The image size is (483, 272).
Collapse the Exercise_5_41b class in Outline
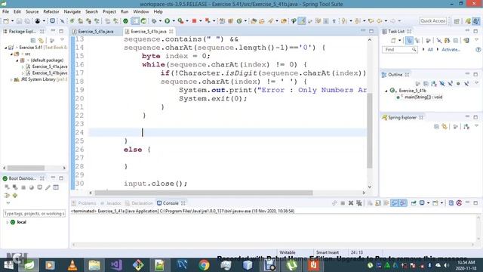[x=386, y=91]
